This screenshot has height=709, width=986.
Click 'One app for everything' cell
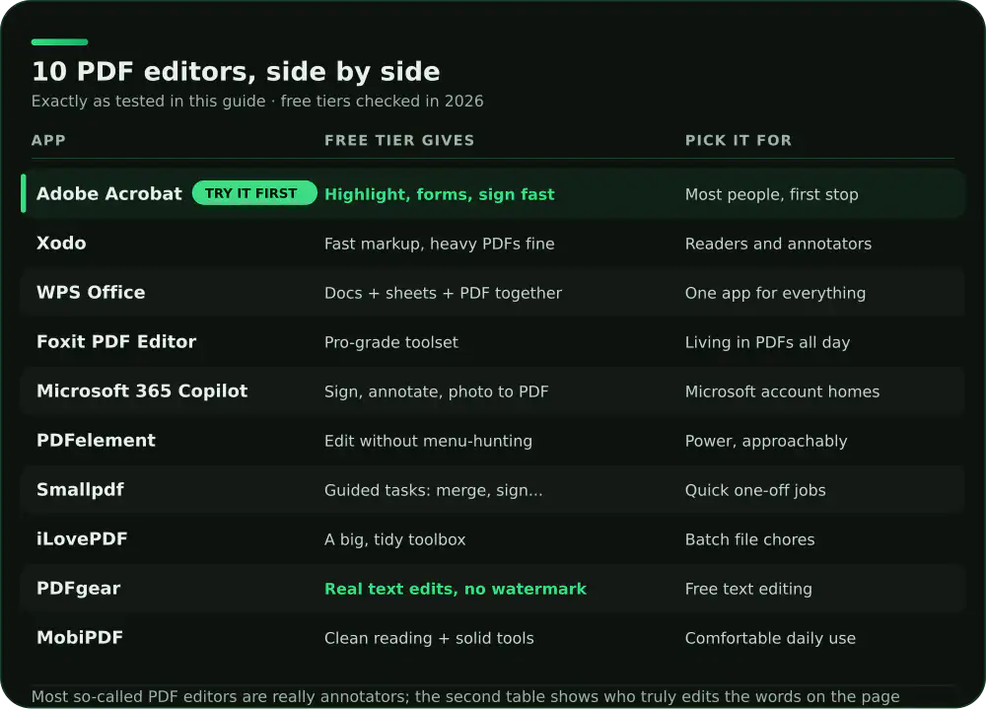(775, 293)
